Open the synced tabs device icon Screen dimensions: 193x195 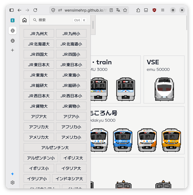[x=146, y=10]
